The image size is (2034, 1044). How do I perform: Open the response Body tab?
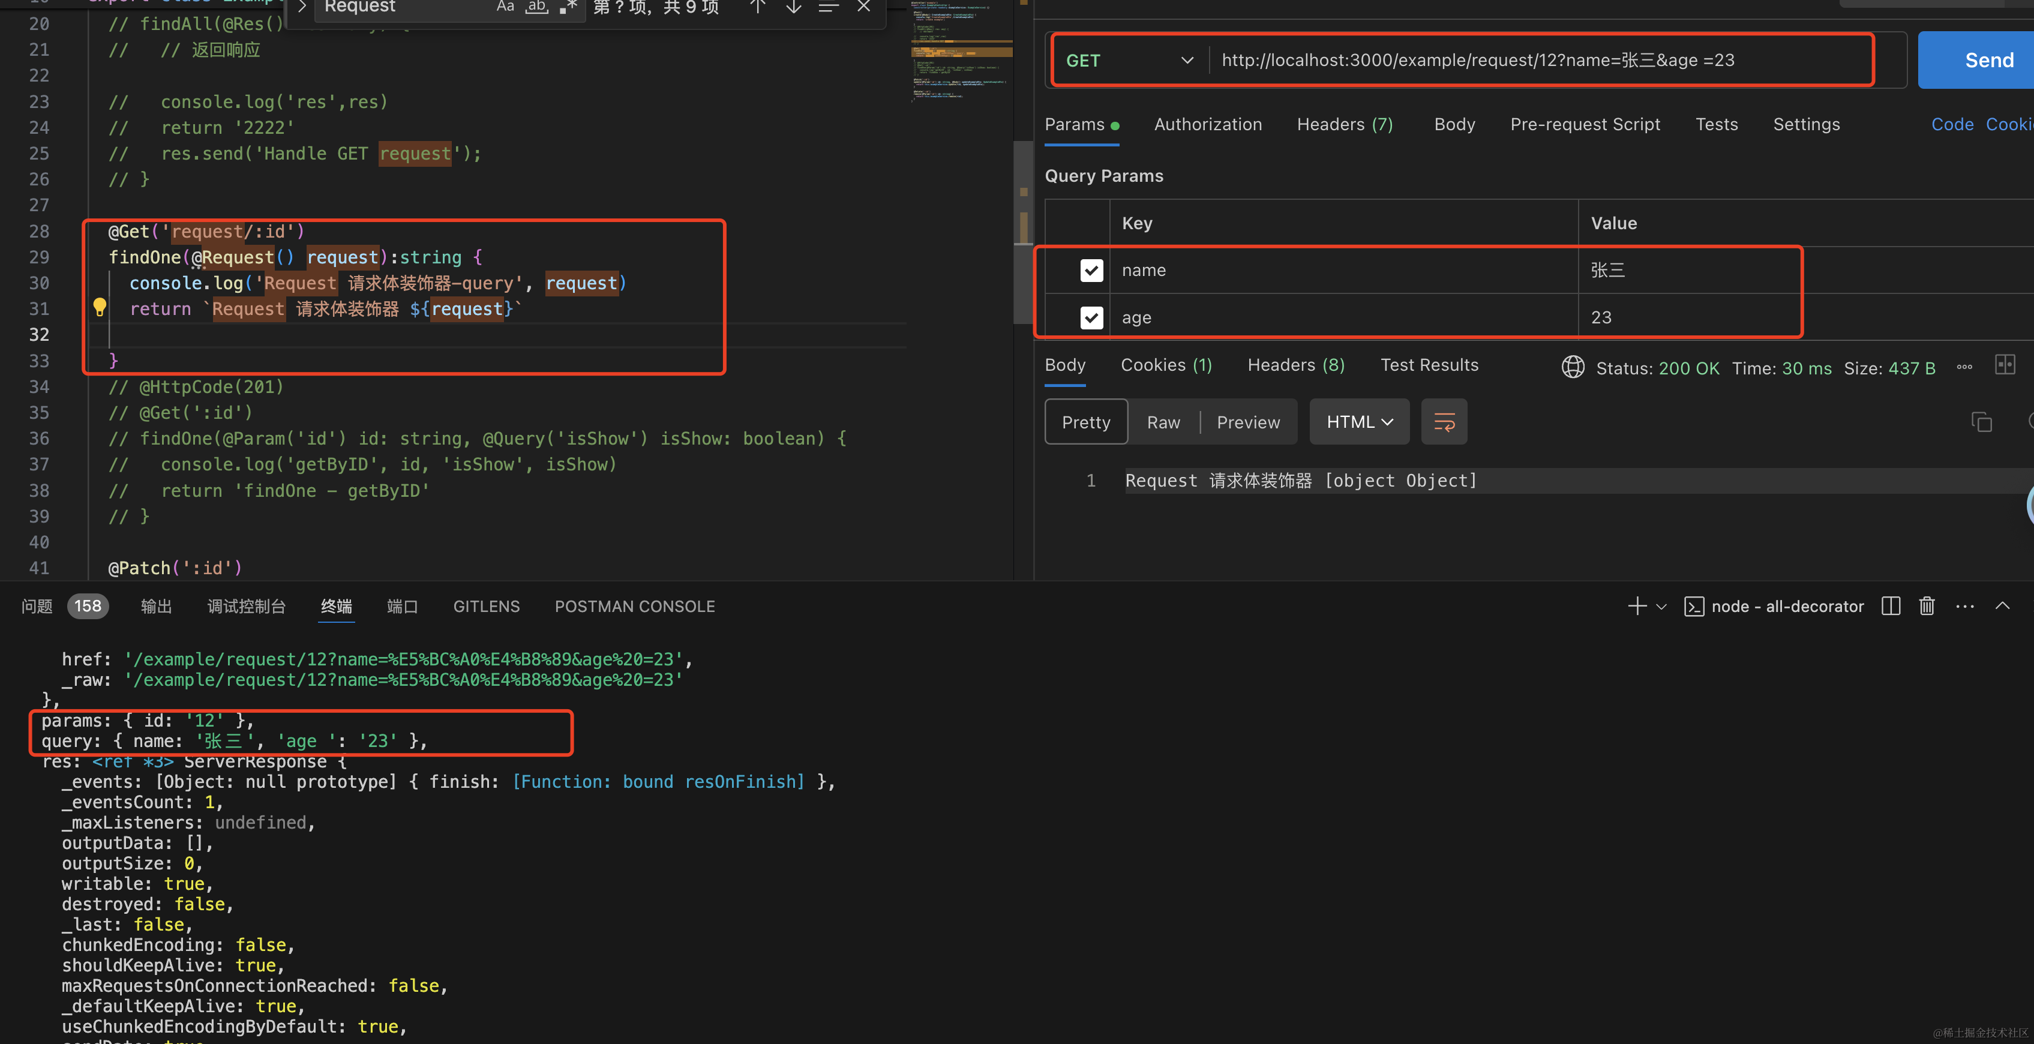coord(1065,365)
